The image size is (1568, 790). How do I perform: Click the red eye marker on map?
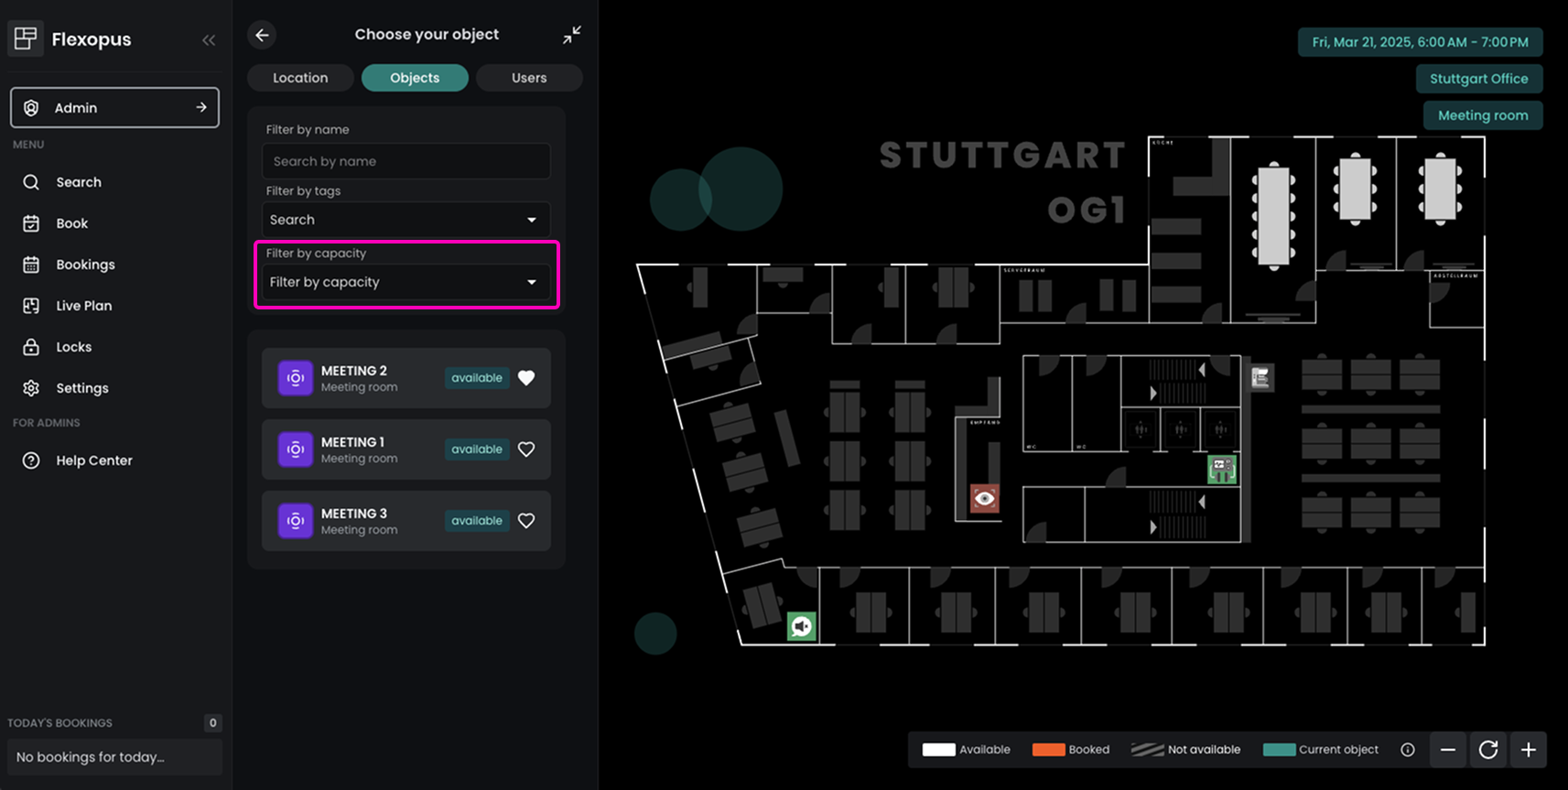tap(984, 499)
